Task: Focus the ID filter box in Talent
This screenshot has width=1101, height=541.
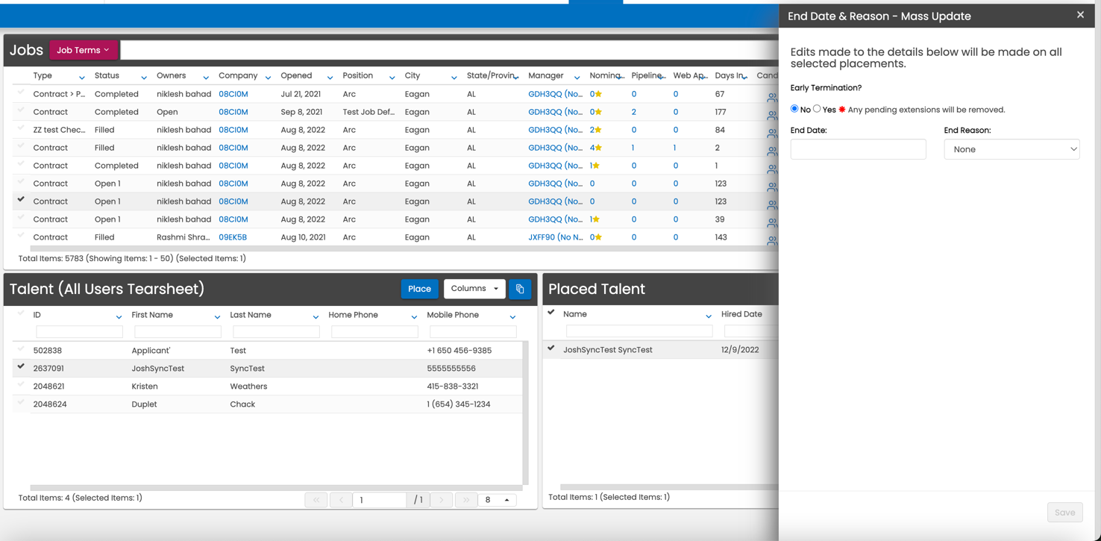Action: 79,332
